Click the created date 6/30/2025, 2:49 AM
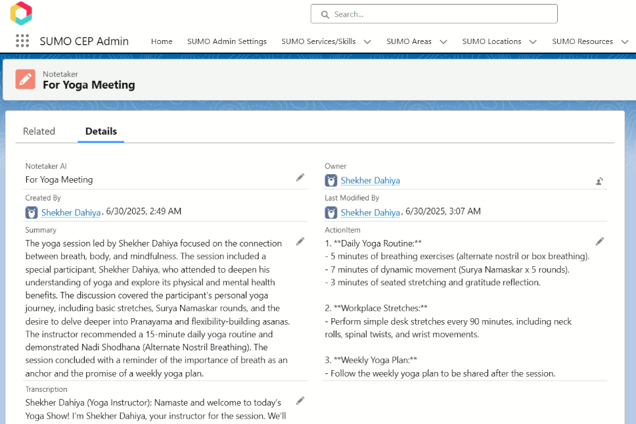This screenshot has width=636, height=424. coord(144,212)
